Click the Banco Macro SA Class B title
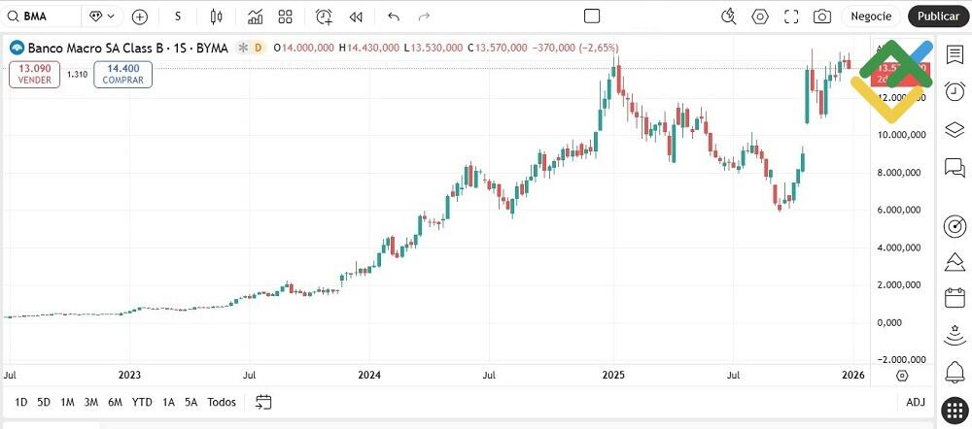The height and width of the screenshot is (429, 972). coord(127,48)
